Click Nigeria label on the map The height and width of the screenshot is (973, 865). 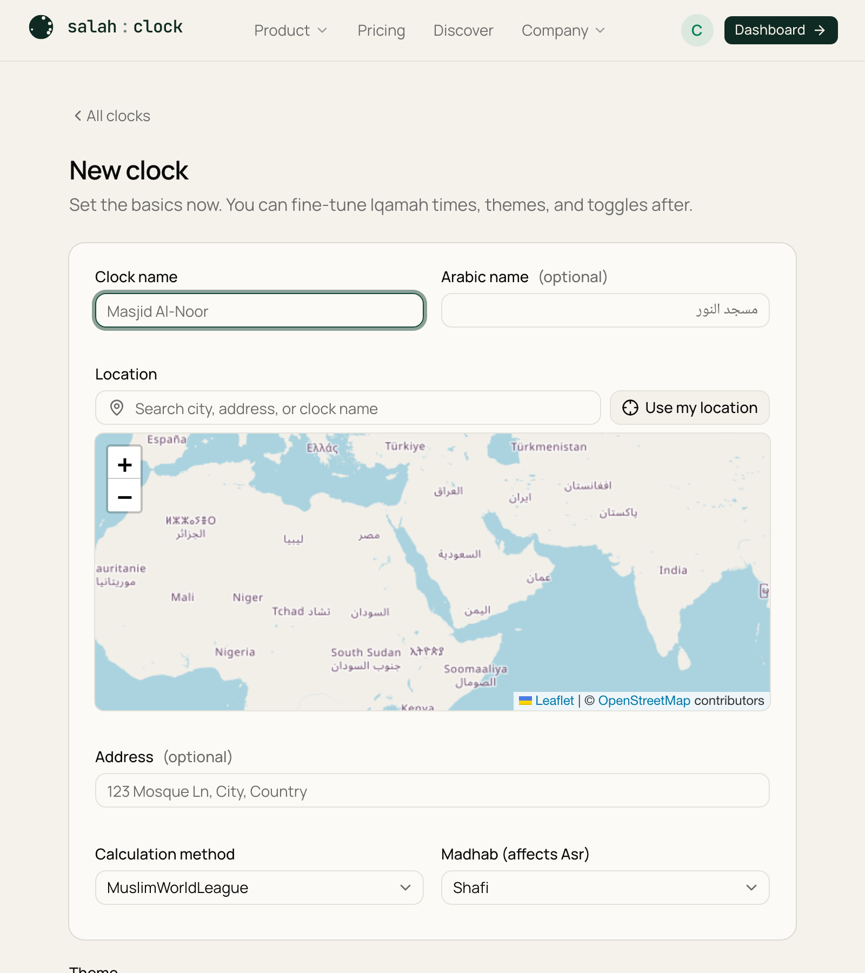pos(235,652)
